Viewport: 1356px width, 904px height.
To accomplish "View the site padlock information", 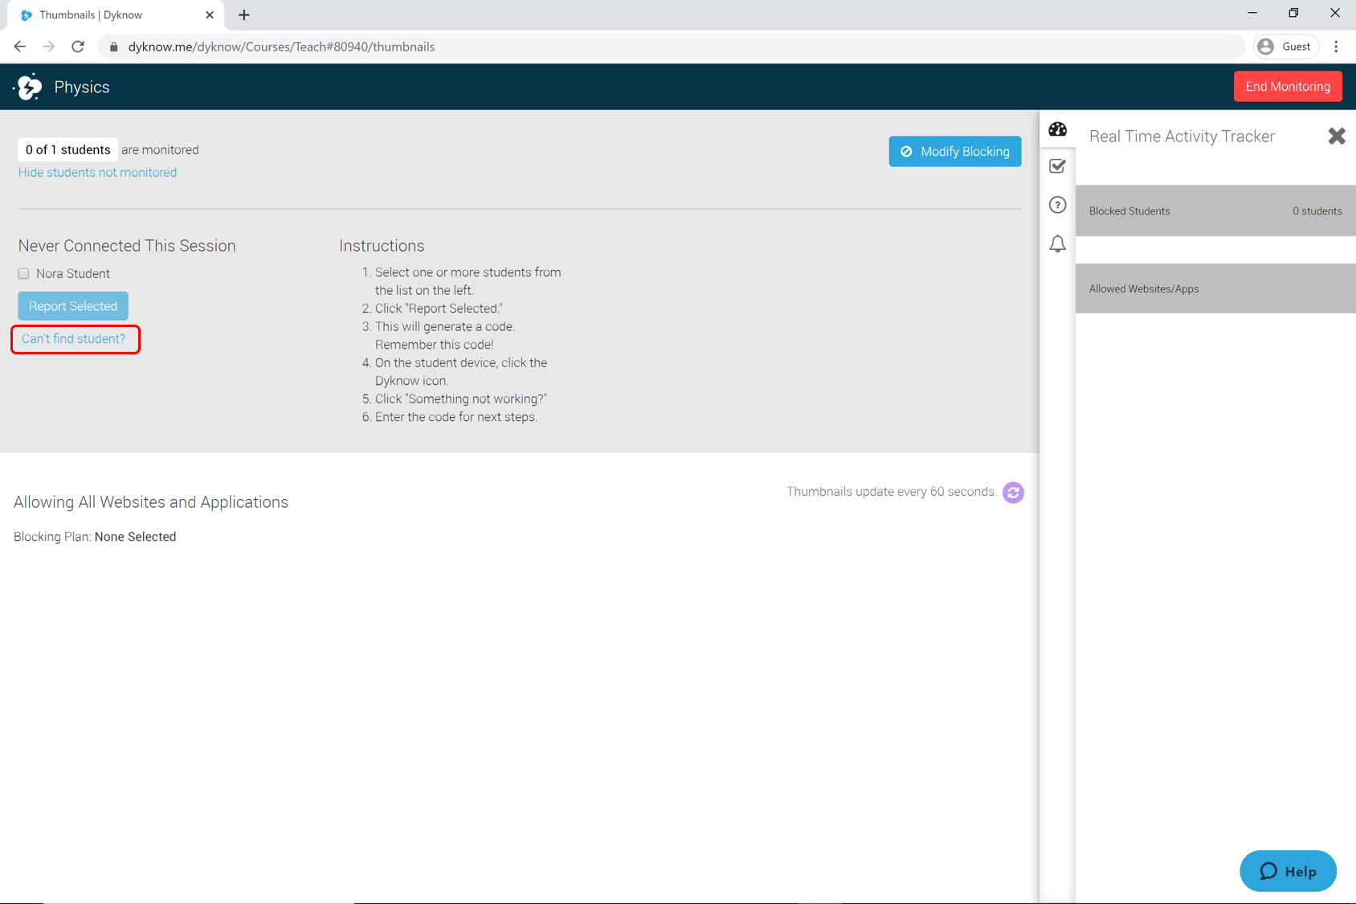I will click(x=113, y=47).
